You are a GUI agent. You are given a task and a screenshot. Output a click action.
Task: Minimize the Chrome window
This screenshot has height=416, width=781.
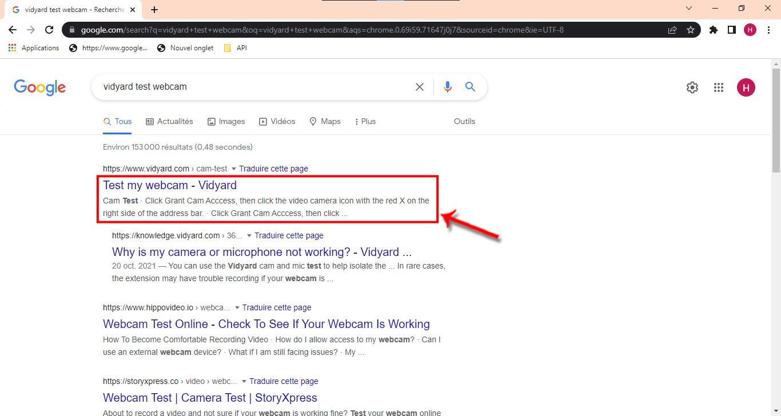coord(715,8)
